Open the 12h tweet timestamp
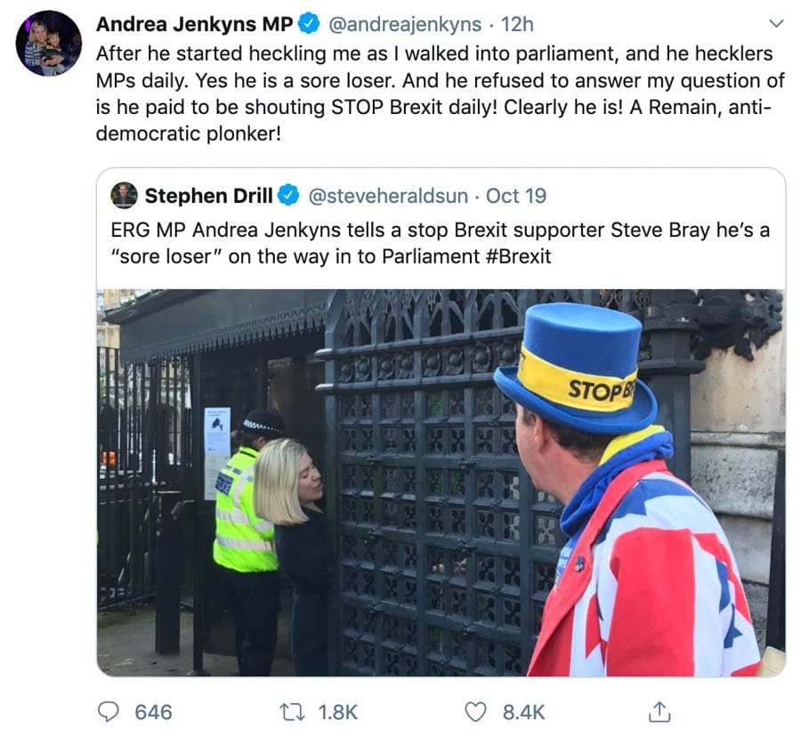 (517, 22)
